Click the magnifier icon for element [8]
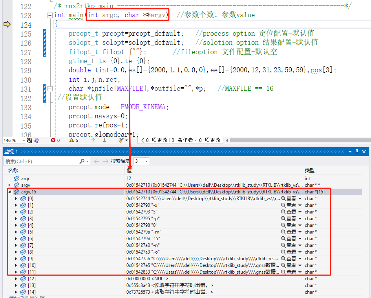 click(283, 252)
